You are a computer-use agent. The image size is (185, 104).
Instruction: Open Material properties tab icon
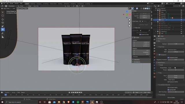pyautogui.click(x=154, y=73)
